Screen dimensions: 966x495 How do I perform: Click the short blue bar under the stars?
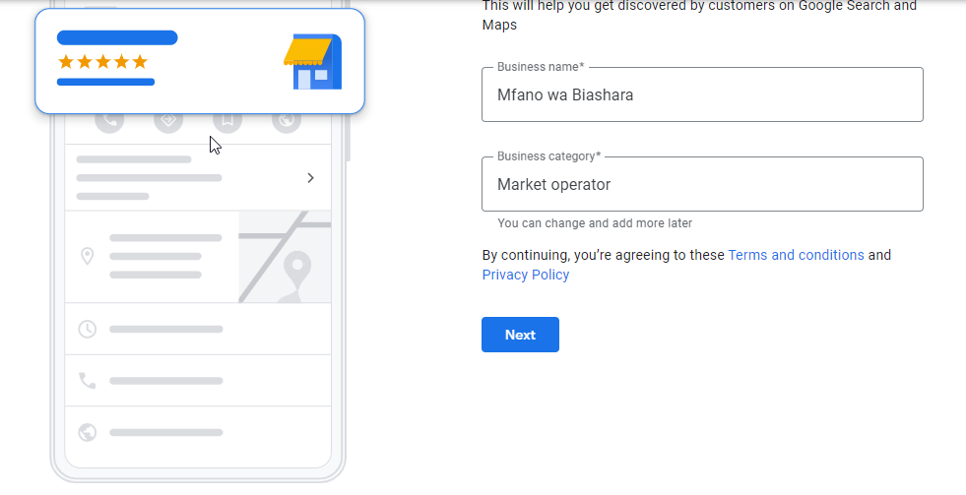[x=105, y=82]
